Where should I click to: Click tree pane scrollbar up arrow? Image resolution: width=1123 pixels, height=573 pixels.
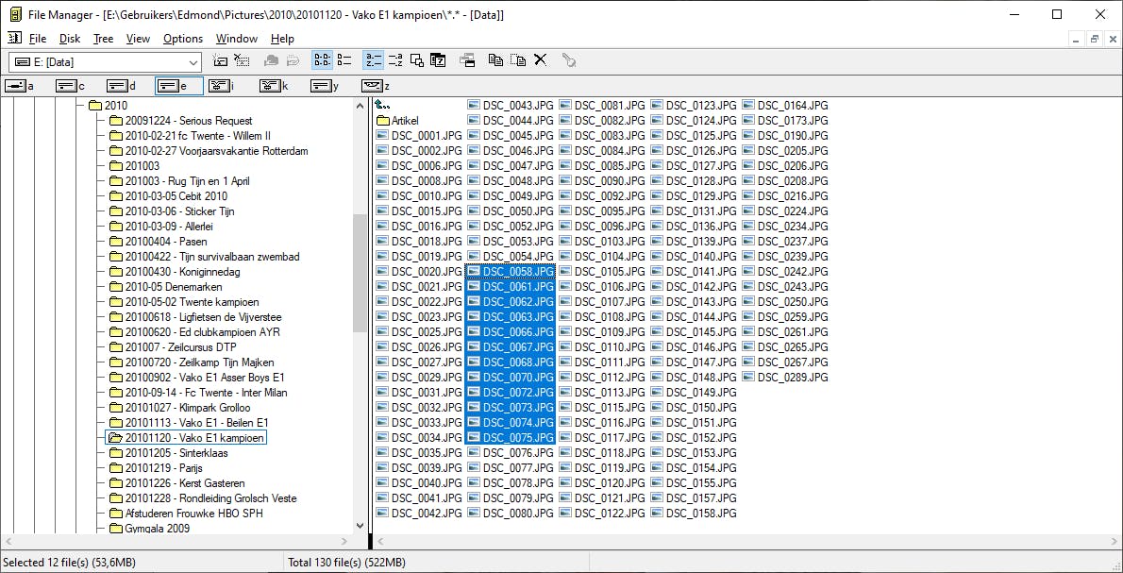360,106
